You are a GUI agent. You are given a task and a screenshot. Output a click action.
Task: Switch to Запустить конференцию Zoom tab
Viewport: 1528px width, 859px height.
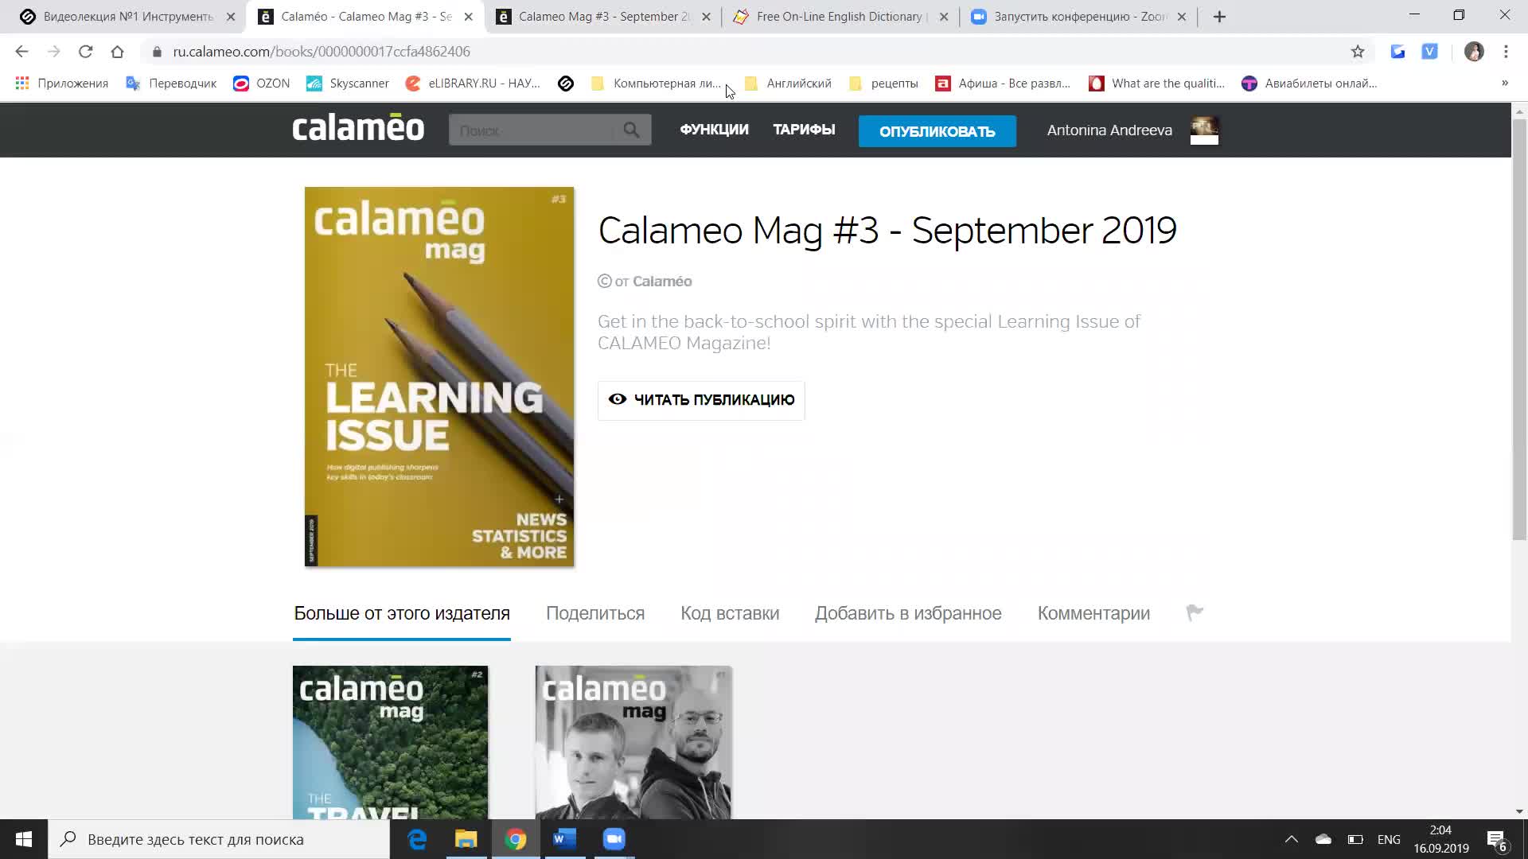1078,17
